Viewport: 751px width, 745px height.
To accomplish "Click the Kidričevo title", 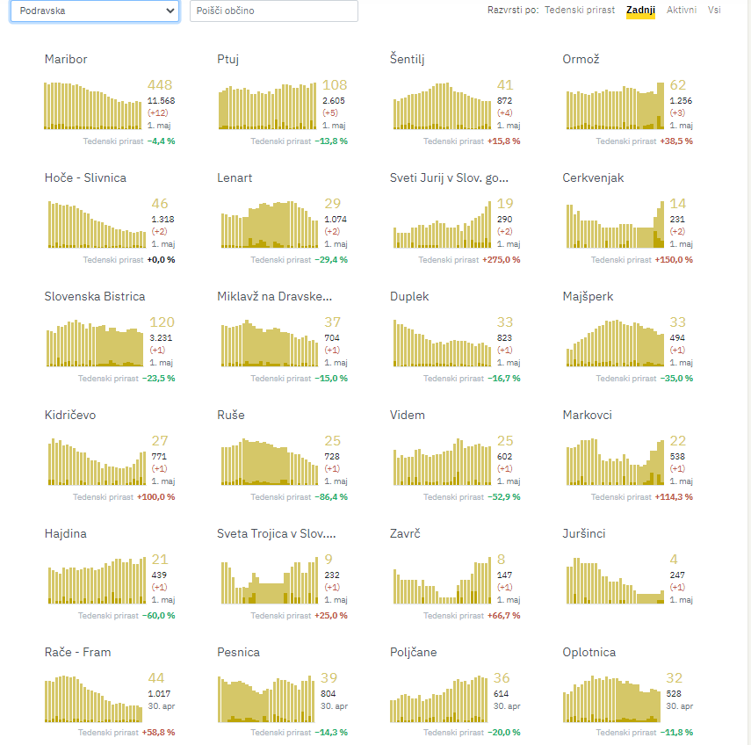I will pos(70,415).
